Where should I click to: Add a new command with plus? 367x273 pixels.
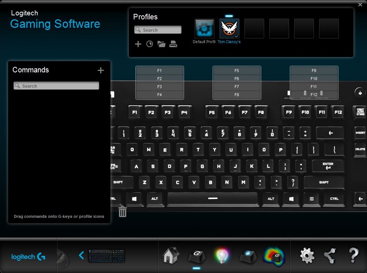tap(101, 71)
